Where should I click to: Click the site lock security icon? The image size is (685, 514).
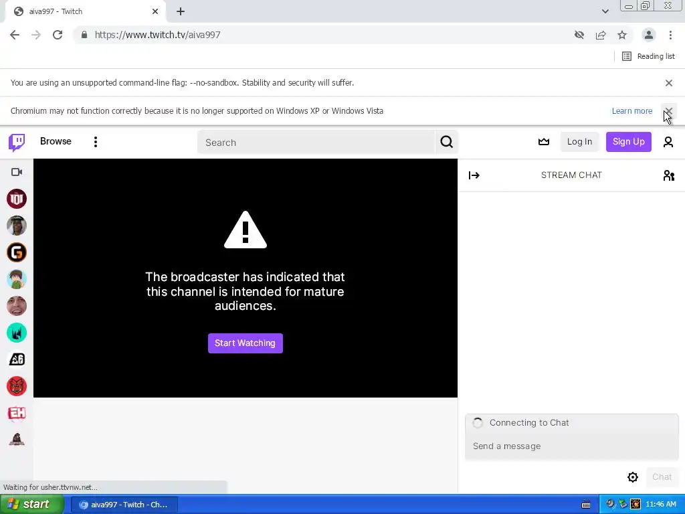point(84,35)
